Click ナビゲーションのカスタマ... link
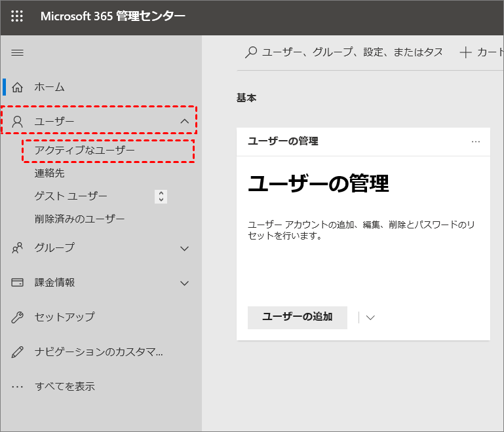 tap(99, 352)
